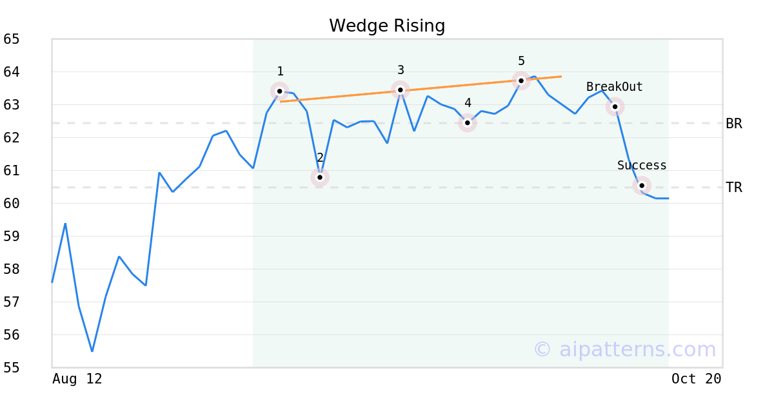Screen dimensions: 774x406
Task: Click the Wedge Rising chart title
Action: click(387, 26)
